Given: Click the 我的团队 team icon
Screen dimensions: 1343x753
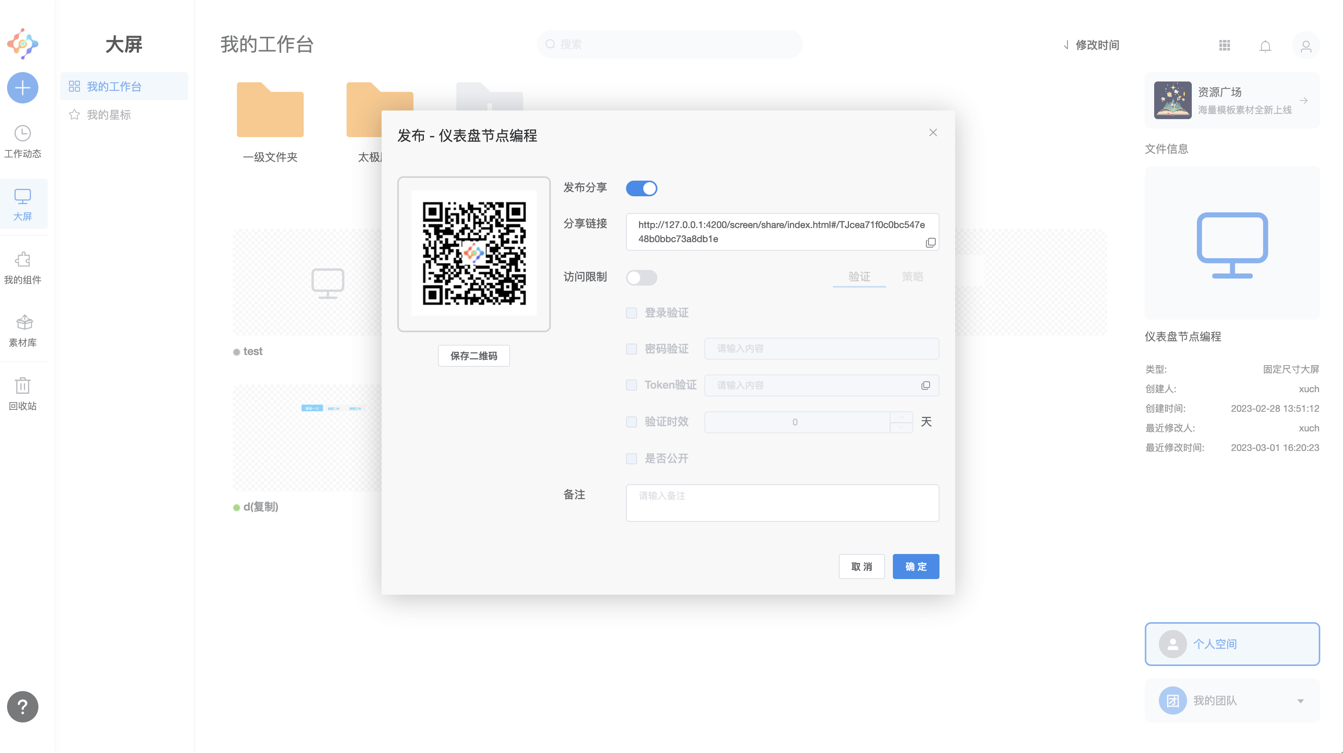Looking at the screenshot, I should (x=1173, y=701).
